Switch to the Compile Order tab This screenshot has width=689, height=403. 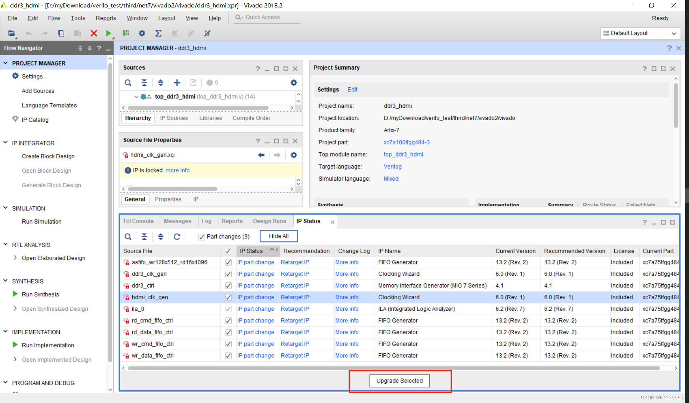coord(251,118)
